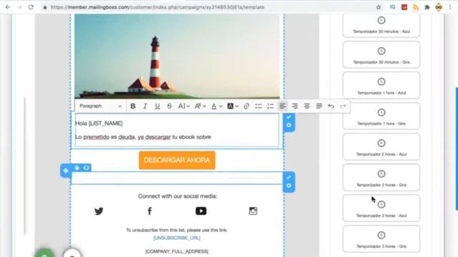Select Temporizador 1 hora - Azul widget
Image resolution: width=458 pixels, height=257 pixels.
[x=381, y=86]
